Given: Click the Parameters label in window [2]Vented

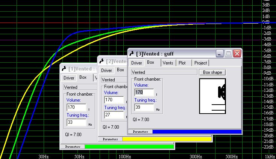Looking at the screenshot, I should tap(111, 139).
